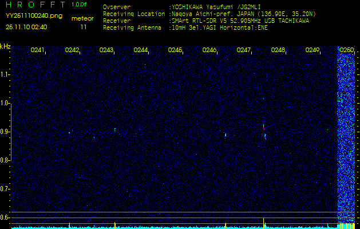This screenshot has height=229, width=360.
Task: Click the tall yellow spike on bottom intensity graph
Action: 264,222
